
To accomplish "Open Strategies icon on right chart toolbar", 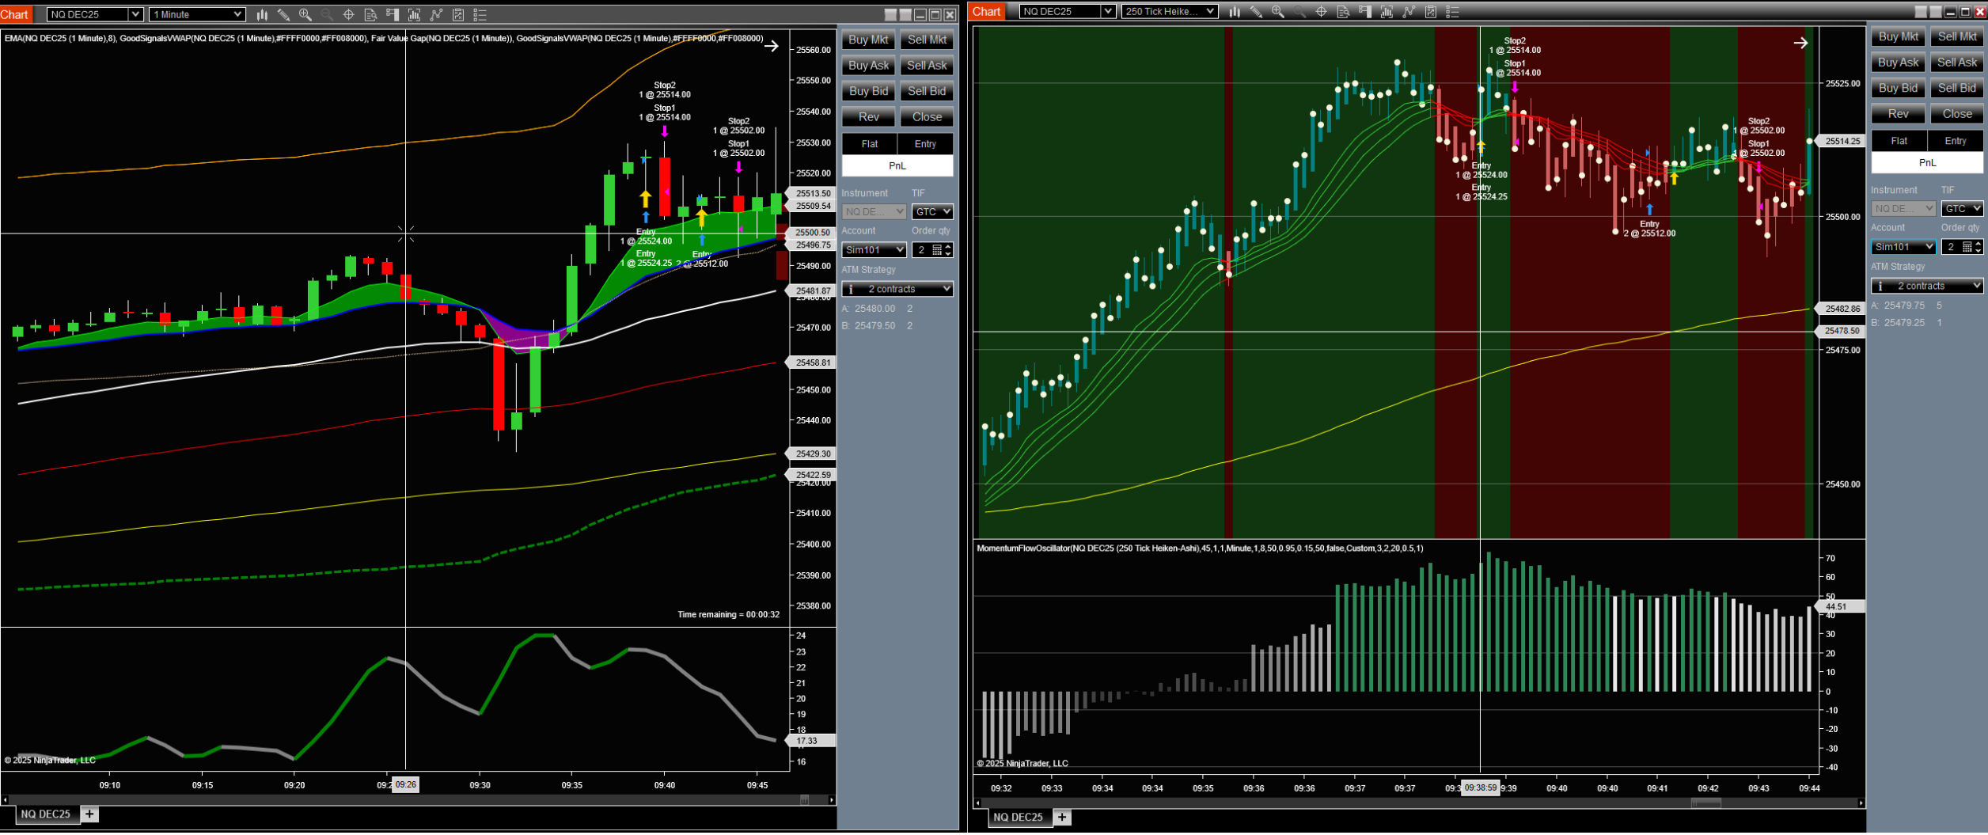I will tap(1431, 11).
